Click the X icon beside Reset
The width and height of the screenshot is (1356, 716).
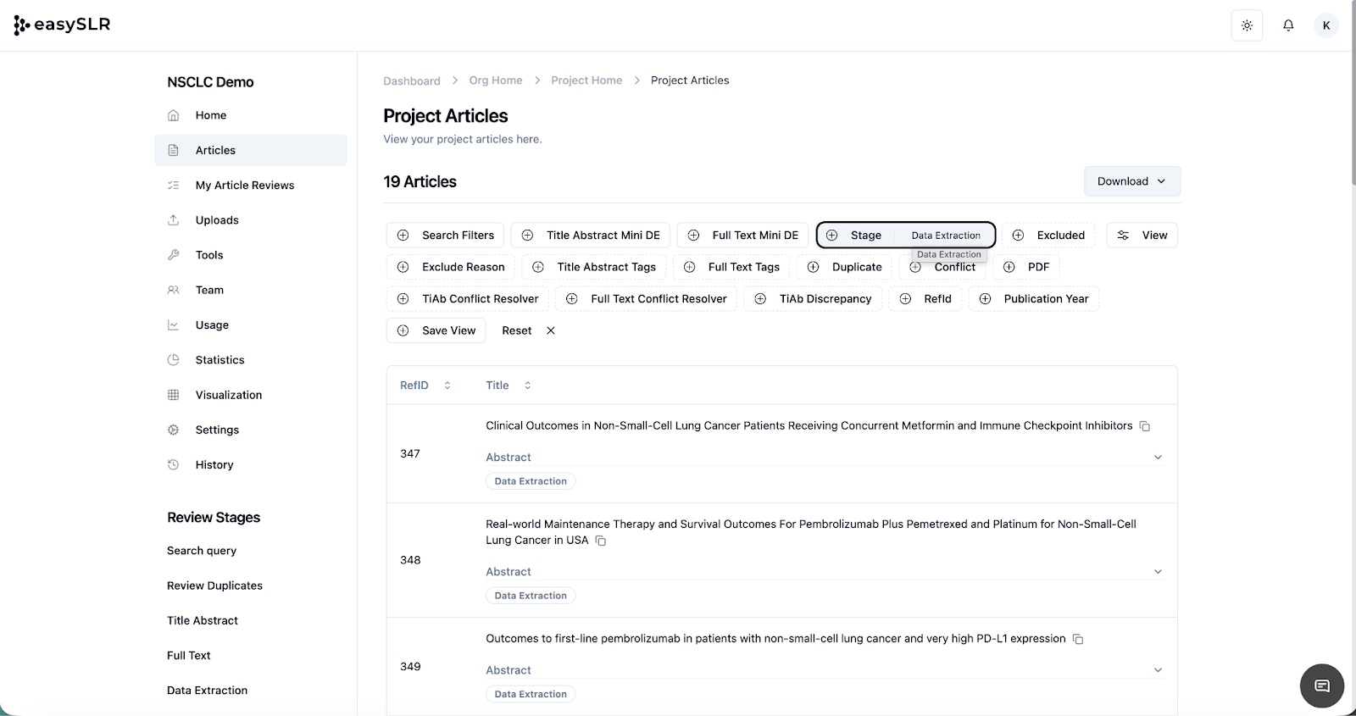tap(551, 330)
